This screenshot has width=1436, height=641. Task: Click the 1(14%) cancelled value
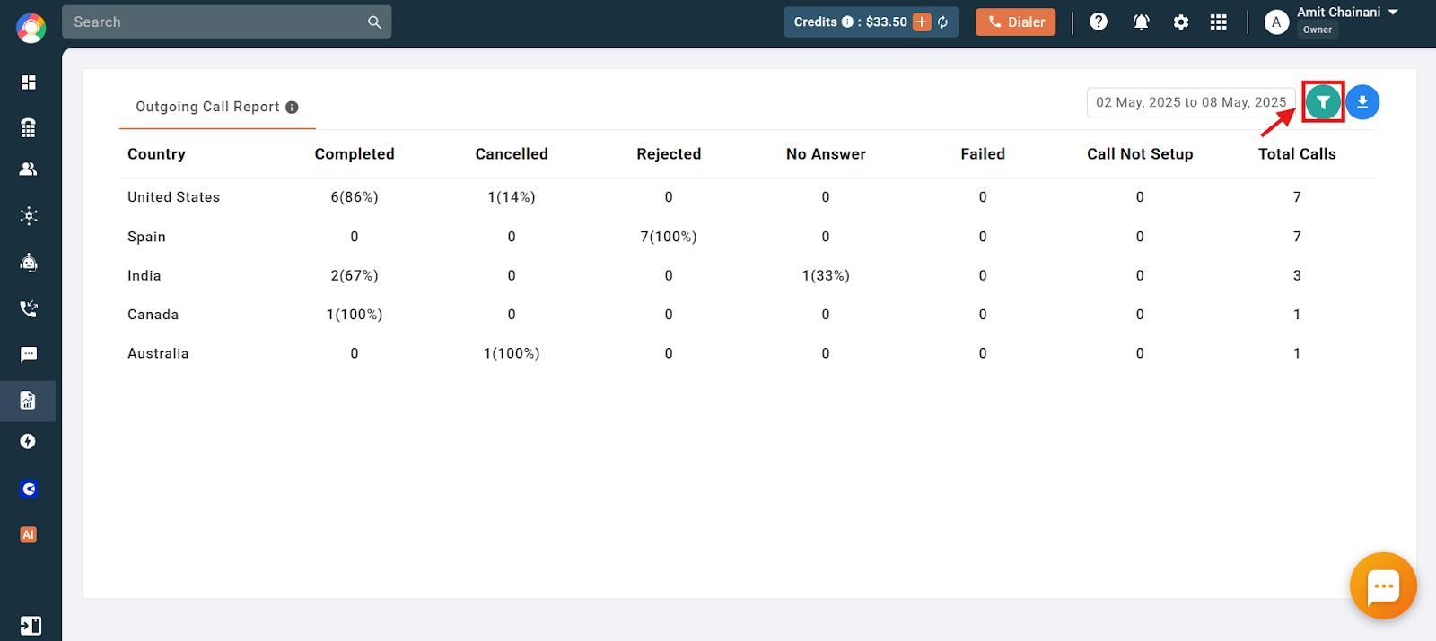tap(512, 197)
